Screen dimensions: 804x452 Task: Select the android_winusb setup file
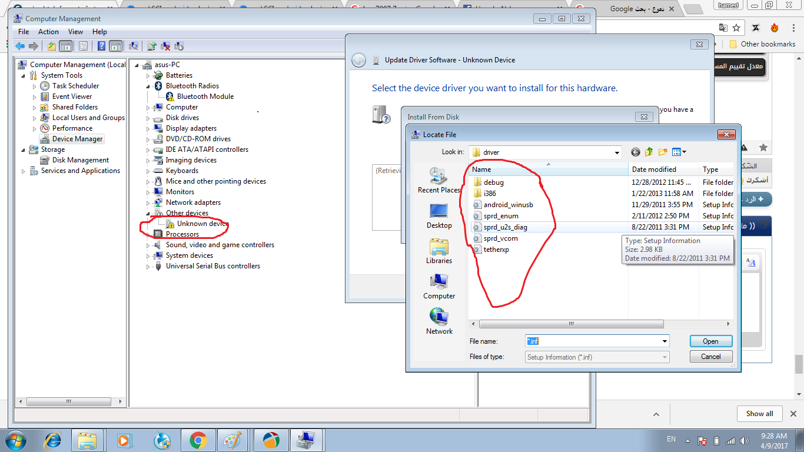[503, 205]
